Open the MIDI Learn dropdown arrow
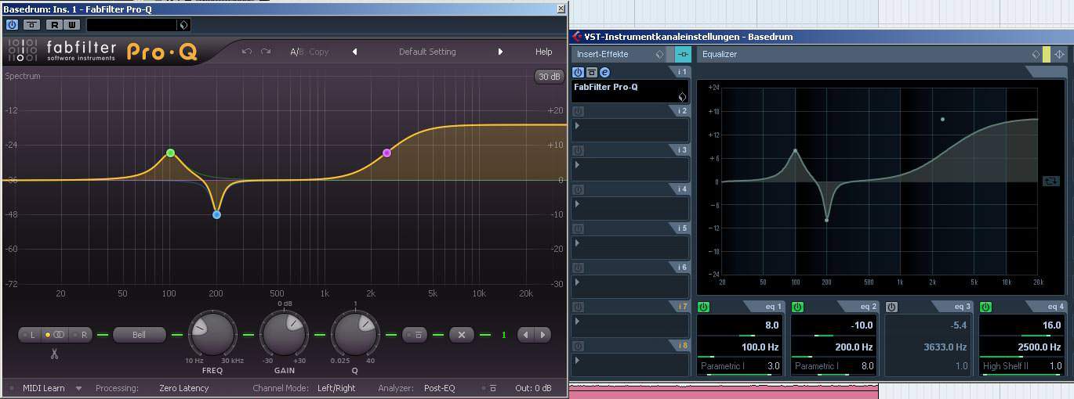The width and height of the screenshot is (1074, 399). pyautogui.click(x=78, y=388)
